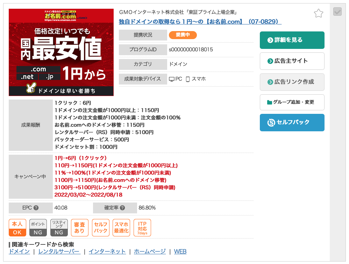Click the 本人OK badge icon
This screenshot has width=349, height=264.
tap(17, 228)
